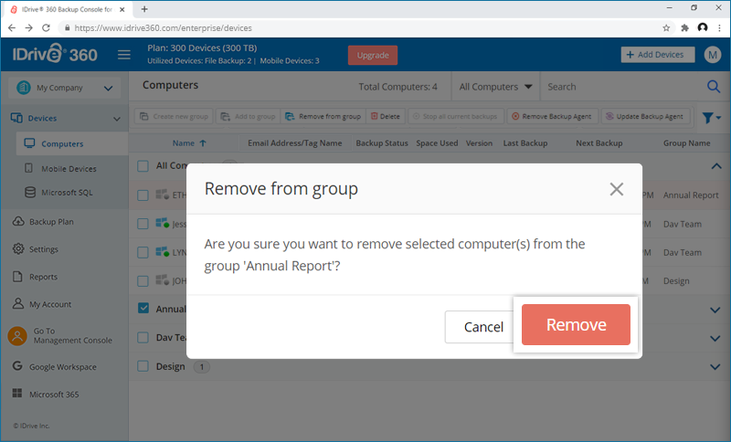Image resolution: width=731 pixels, height=442 pixels.
Task: Click the Settings gear icon
Action: click(x=18, y=248)
